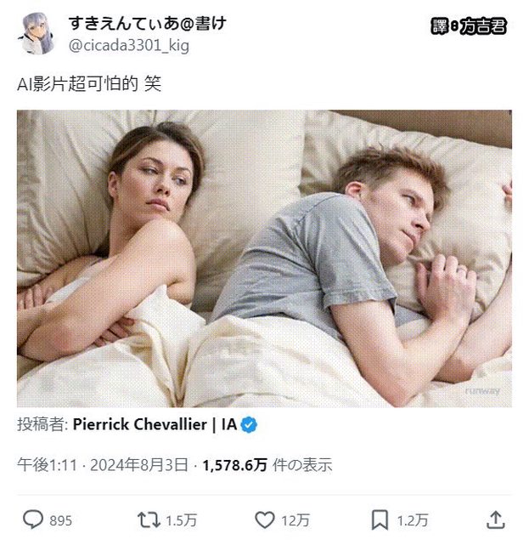Open the @cicada3301_kig handle link

tap(129, 46)
